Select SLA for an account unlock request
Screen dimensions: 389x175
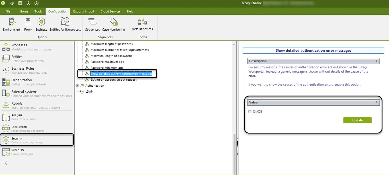click(114, 80)
